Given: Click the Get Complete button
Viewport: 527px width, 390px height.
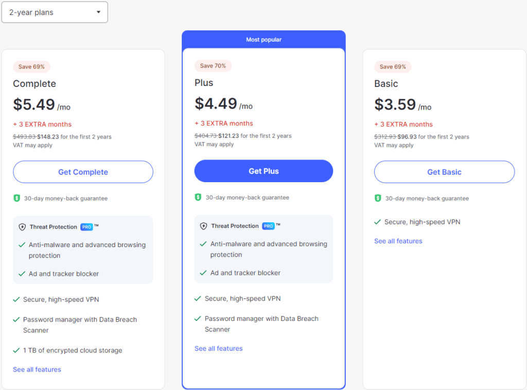Looking at the screenshot, I should (83, 172).
